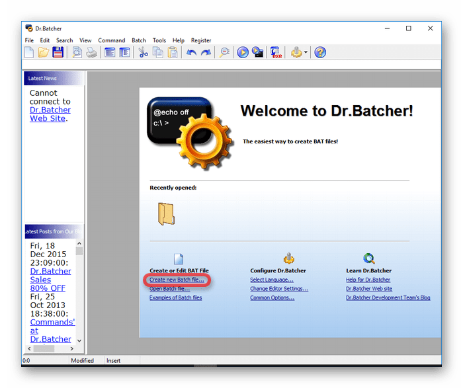This screenshot has height=388, width=463.
Task: Open the Help menu
Action: [179, 40]
